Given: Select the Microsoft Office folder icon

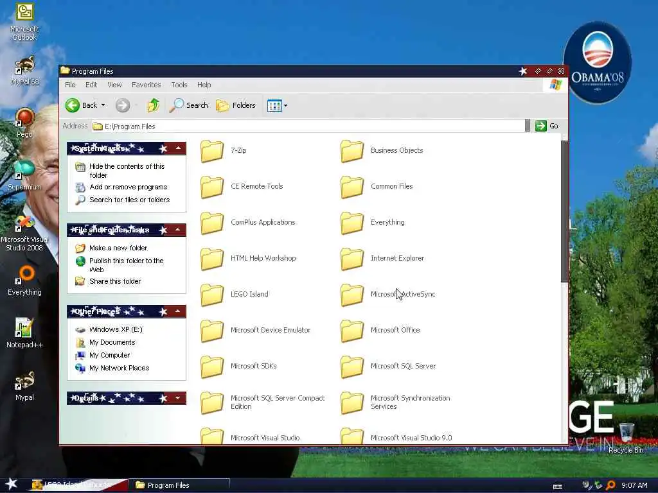Looking at the screenshot, I should [x=352, y=331].
